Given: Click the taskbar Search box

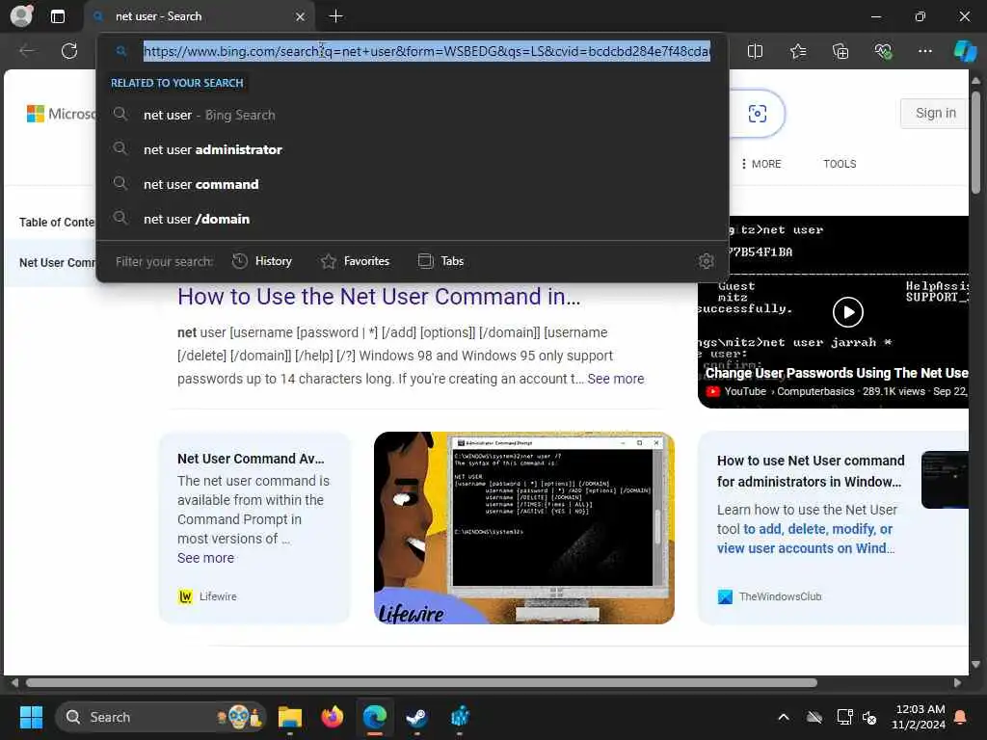Looking at the screenshot, I should pos(161,717).
